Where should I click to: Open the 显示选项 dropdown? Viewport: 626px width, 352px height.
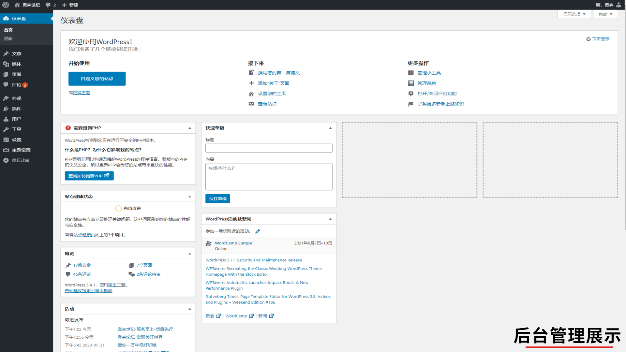coord(574,14)
